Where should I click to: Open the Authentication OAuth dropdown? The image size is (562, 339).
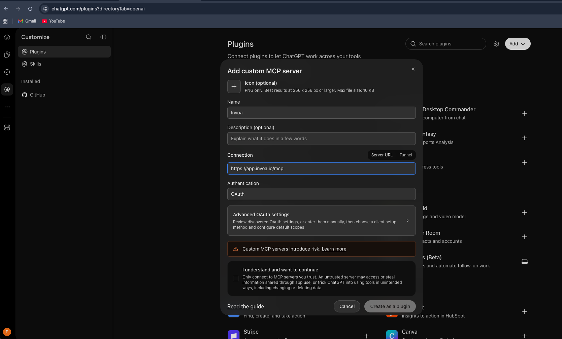322,194
